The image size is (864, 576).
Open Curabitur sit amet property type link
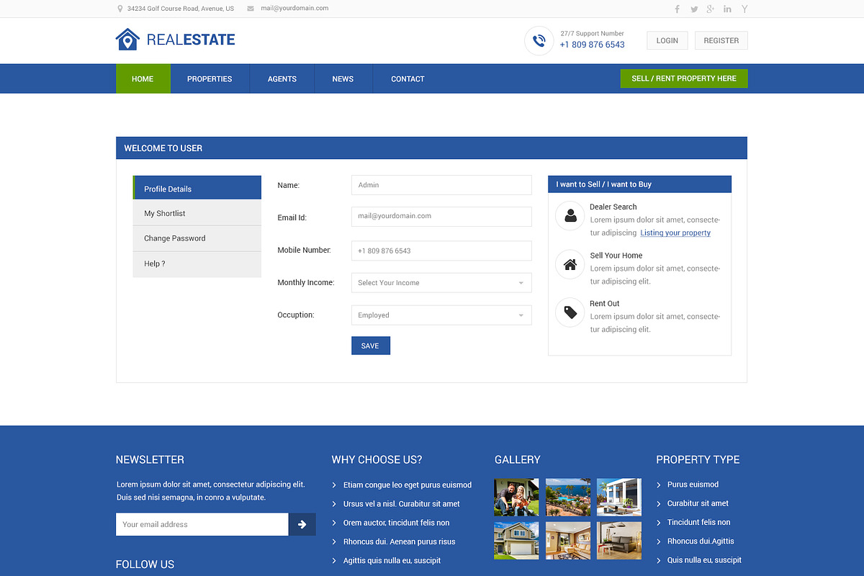click(x=698, y=503)
